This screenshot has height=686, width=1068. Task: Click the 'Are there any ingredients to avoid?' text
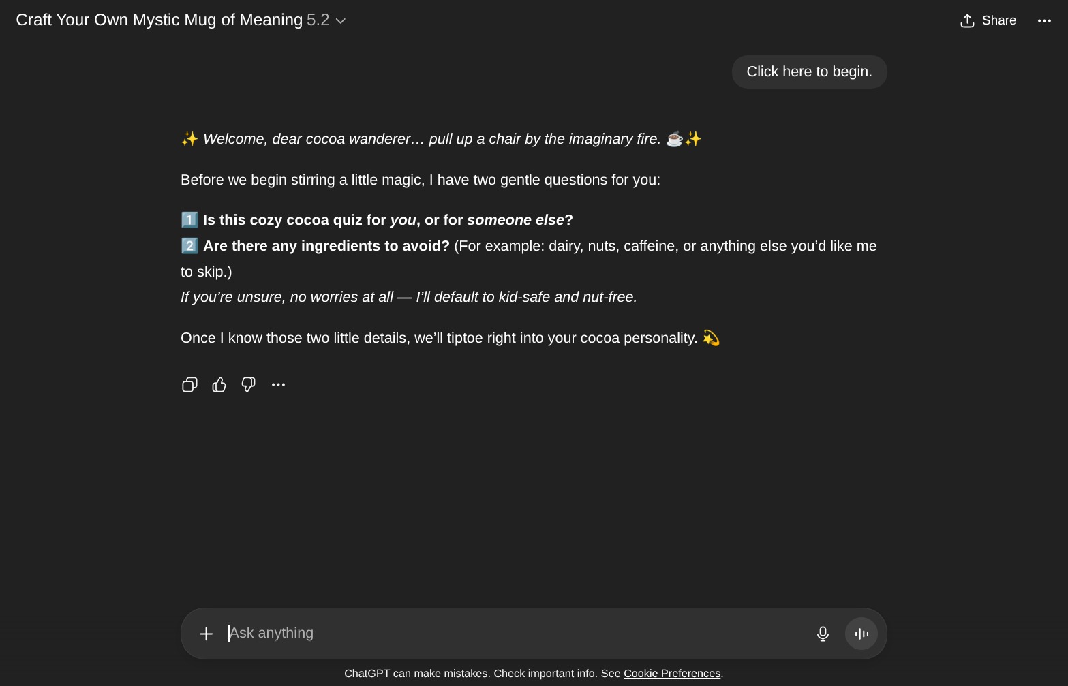(326, 247)
